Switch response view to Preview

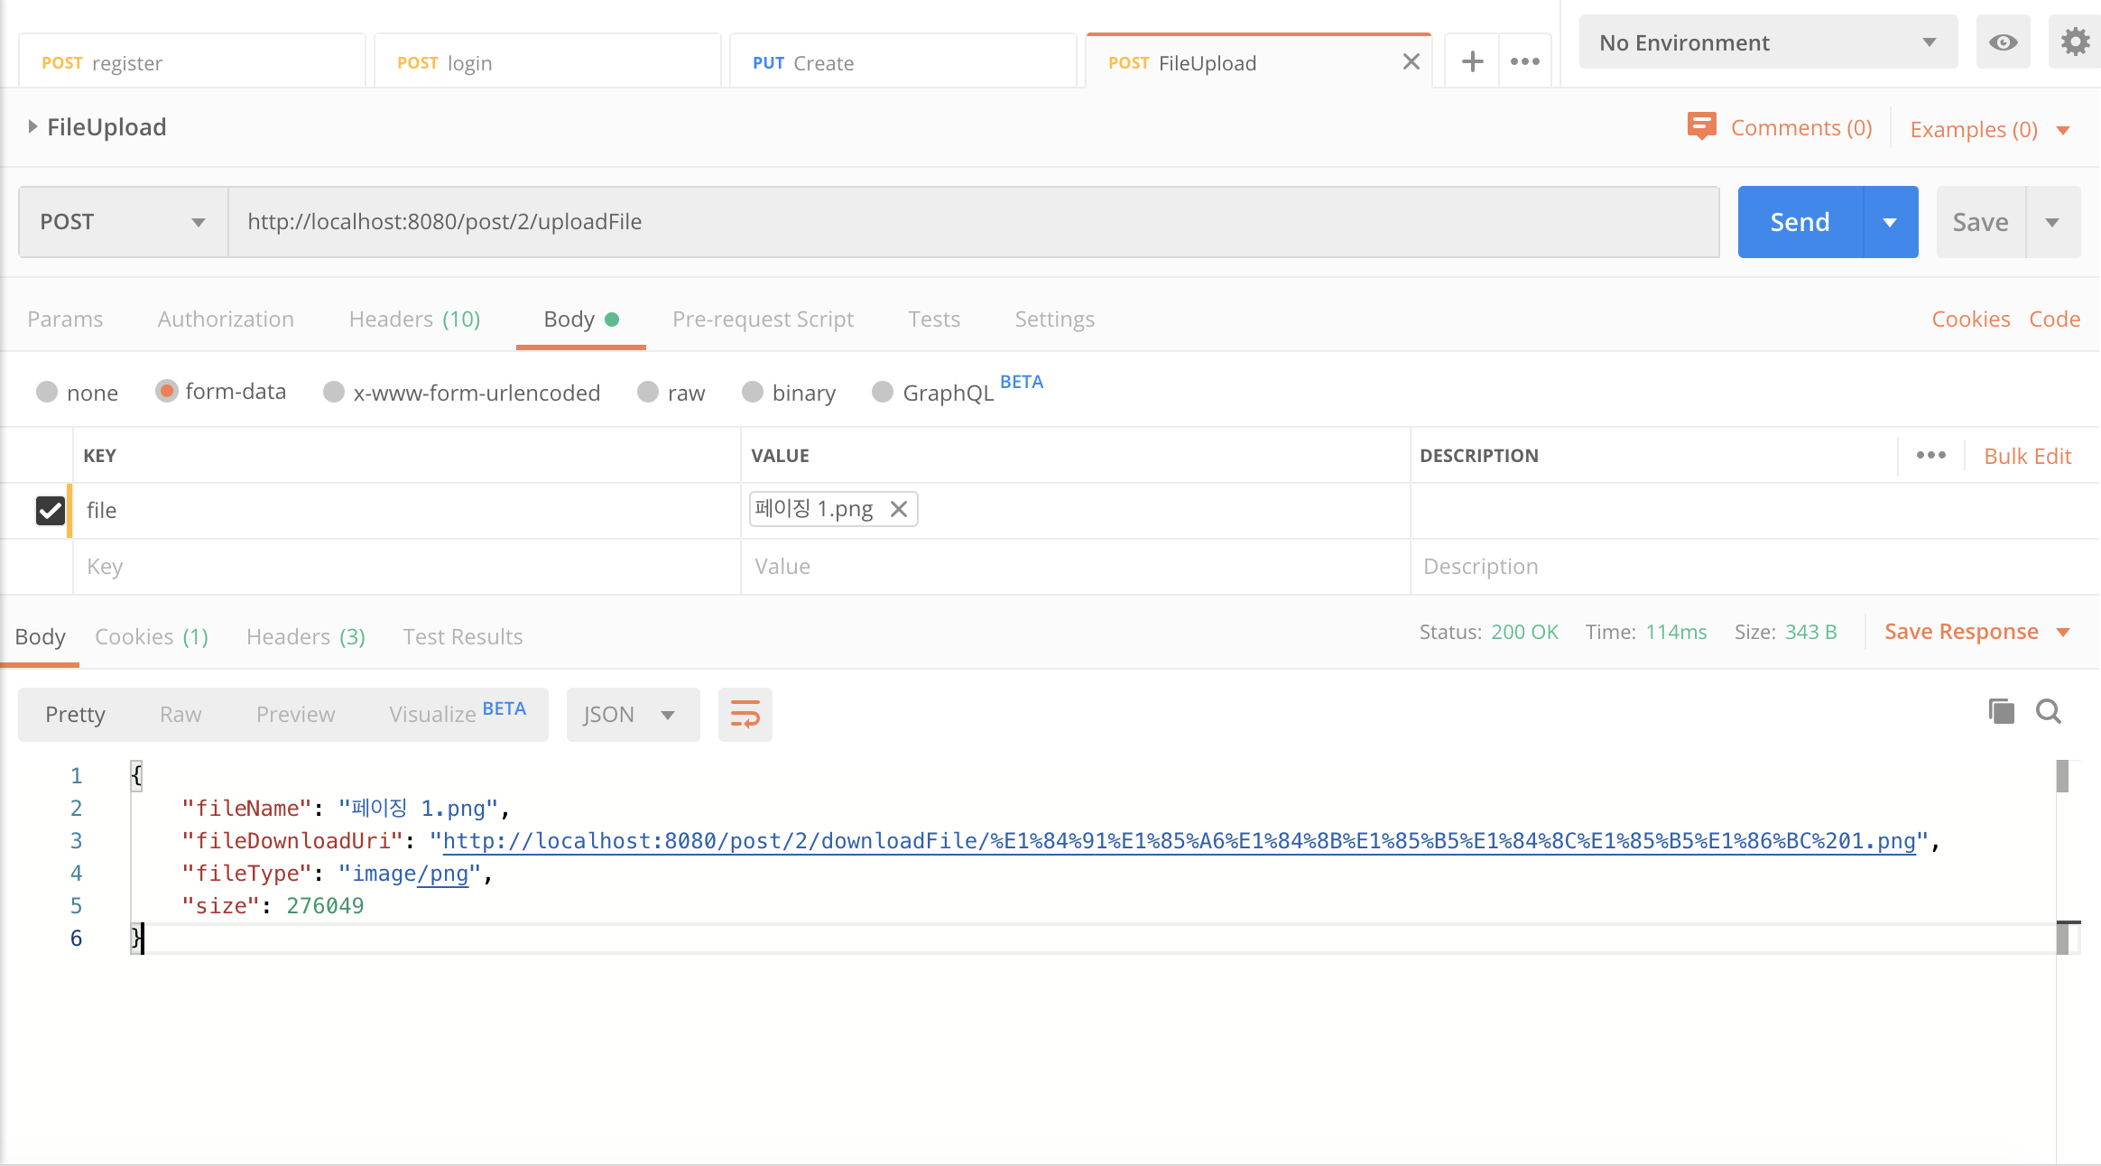[x=295, y=714]
